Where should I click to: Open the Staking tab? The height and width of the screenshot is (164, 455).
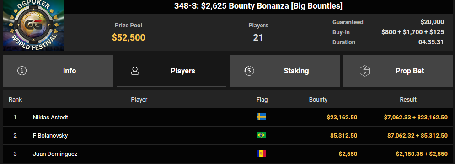[285, 71]
